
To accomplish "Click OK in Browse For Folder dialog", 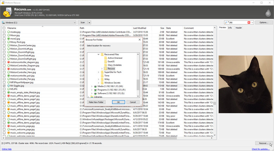I will click(x=118, y=102).
